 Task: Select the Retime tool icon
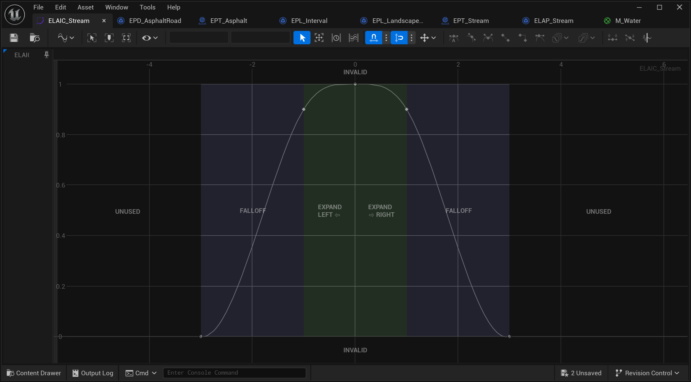[x=336, y=38]
